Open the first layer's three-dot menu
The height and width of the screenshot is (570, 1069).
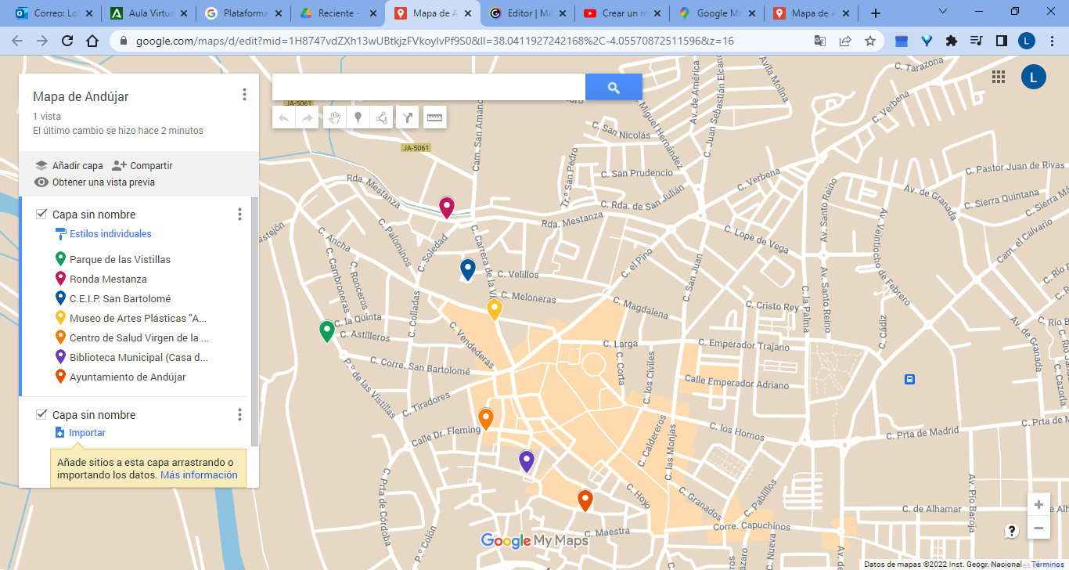pos(239,213)
